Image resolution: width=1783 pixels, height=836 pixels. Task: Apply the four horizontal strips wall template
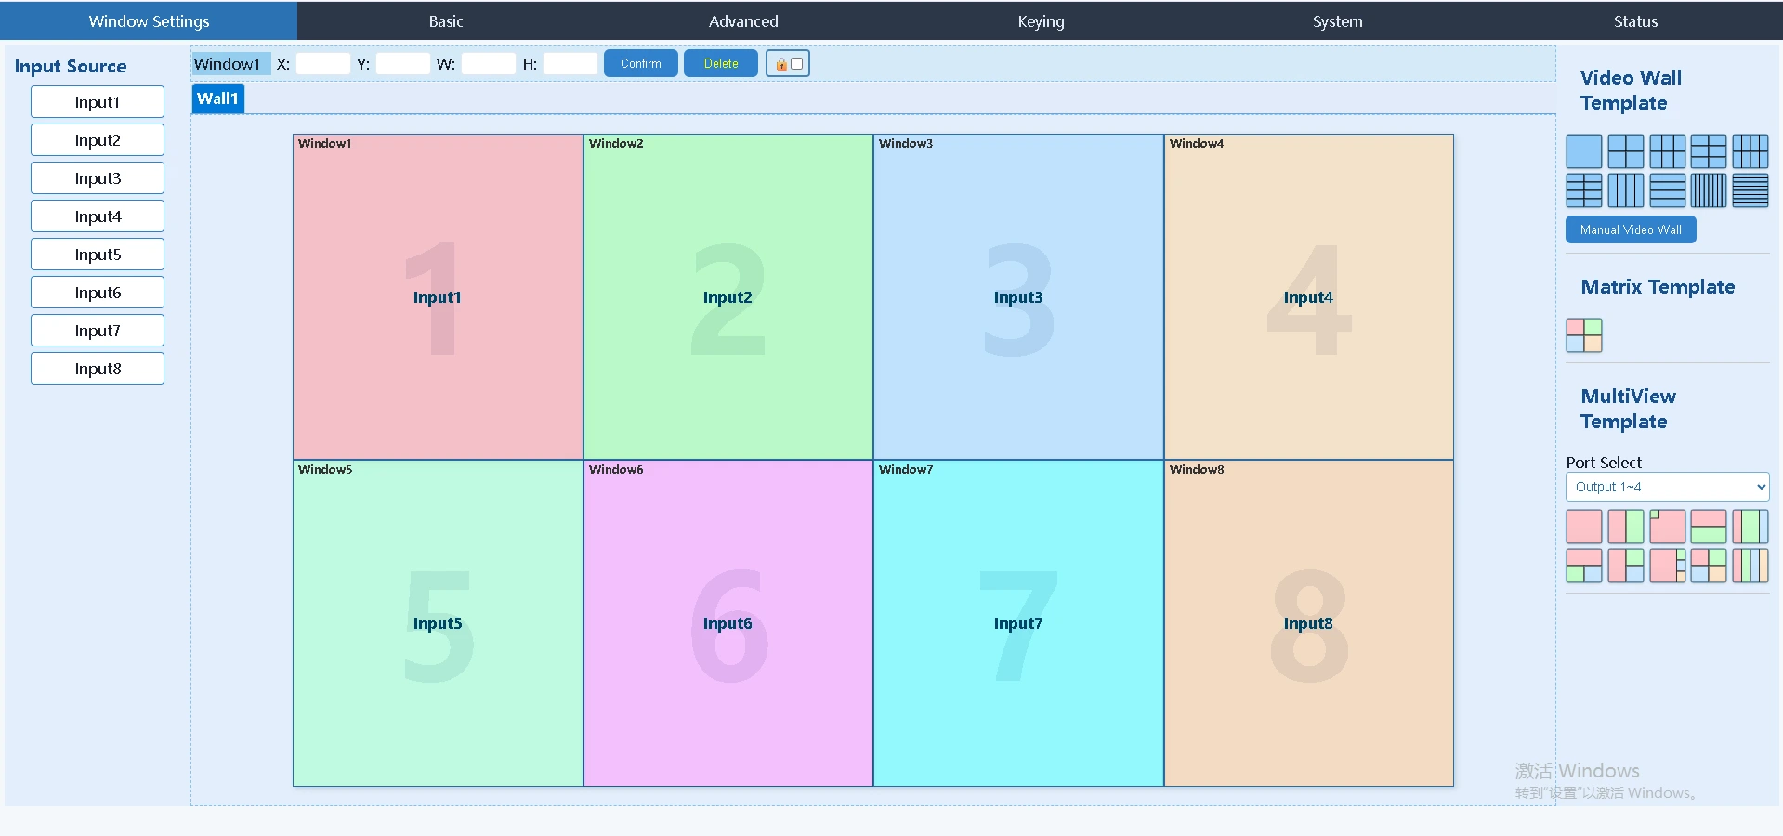[x=1668, y=190]
